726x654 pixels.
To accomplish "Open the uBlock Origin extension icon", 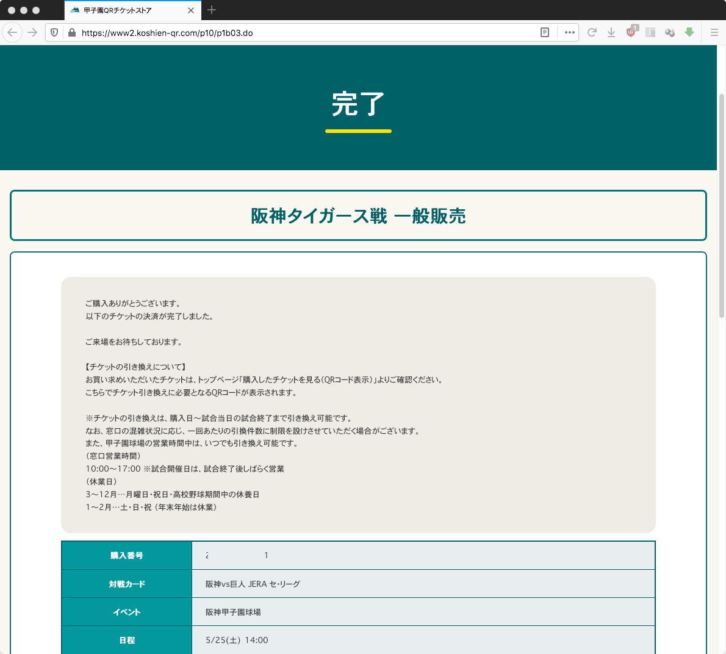I will coord(631,32).
